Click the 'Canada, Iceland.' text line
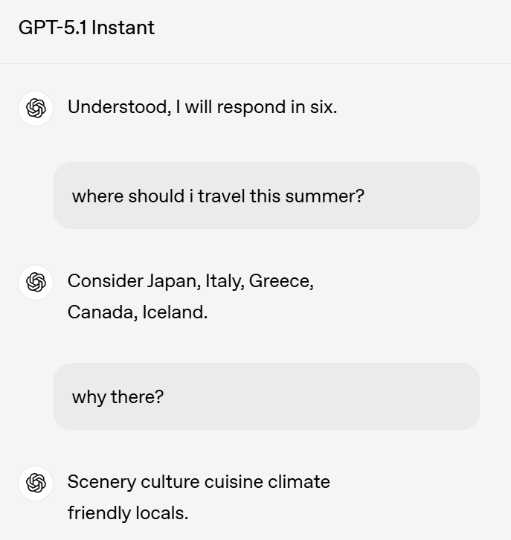 [x=138, y=312]
